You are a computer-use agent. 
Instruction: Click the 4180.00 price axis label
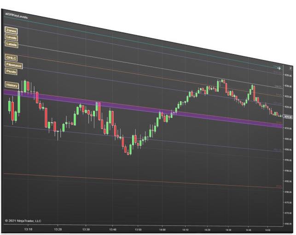[x=288, y=192]
